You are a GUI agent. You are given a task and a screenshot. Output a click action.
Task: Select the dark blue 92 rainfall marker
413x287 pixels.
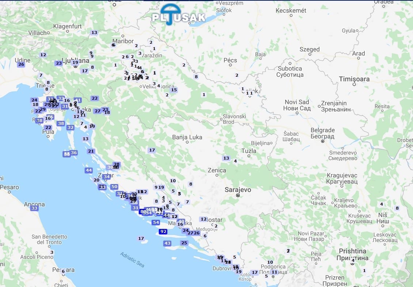[x=163, y=231]
